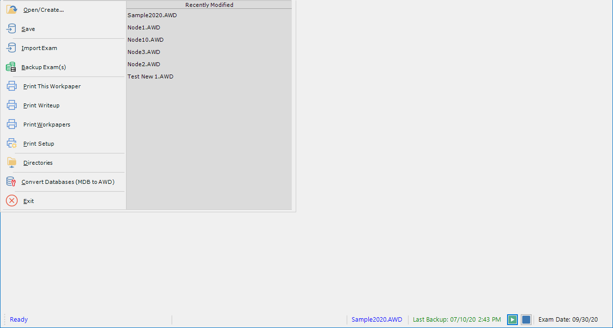Click the Backup Exam(s) stacked-disks icon
613x328 pixels.
coord(11,66)
